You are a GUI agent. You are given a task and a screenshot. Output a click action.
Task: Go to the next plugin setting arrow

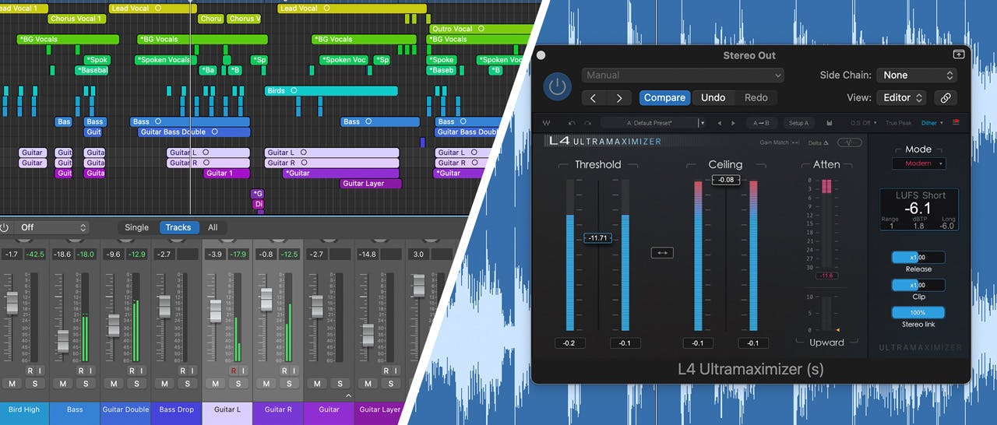(619, 98)
